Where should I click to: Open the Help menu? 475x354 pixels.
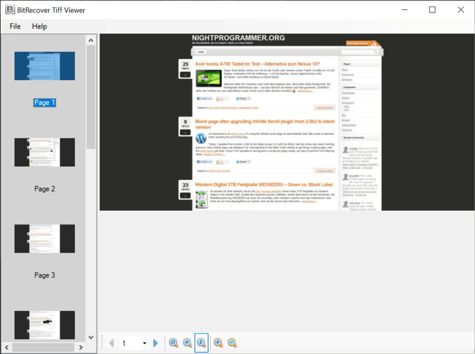[39, 26]
